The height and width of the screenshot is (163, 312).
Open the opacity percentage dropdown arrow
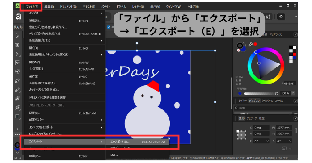[293, 93]
